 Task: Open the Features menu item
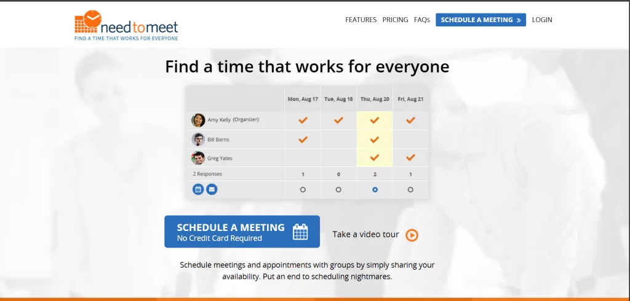tap(361, 20)
